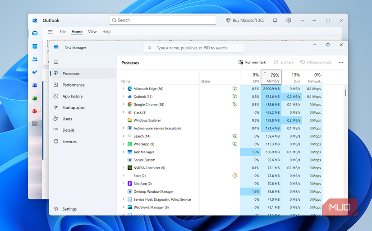The height and width of the screenshot is (231, 372).
Task: Open the Details page
Action: click(x=83, y=130)
